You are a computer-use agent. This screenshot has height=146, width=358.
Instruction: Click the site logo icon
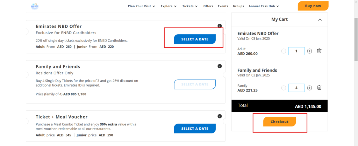(35, 6)
